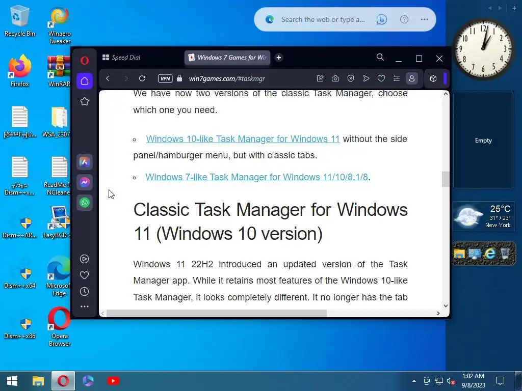The height and width of the screenshot is (391, 522).
Task: Open Windows Start menu
Action: 12,381
